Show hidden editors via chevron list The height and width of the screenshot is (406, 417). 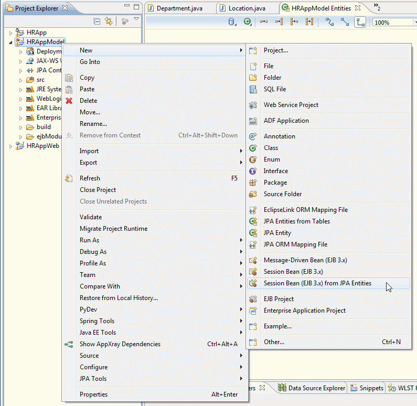click(x=377, y=6)
